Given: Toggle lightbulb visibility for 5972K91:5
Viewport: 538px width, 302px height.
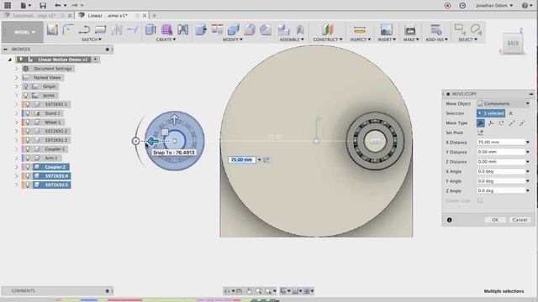Looking at the screenshot, I should (28, 185).
